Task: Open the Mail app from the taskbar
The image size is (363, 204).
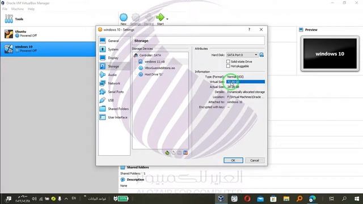Action: [x=260, y=198]
